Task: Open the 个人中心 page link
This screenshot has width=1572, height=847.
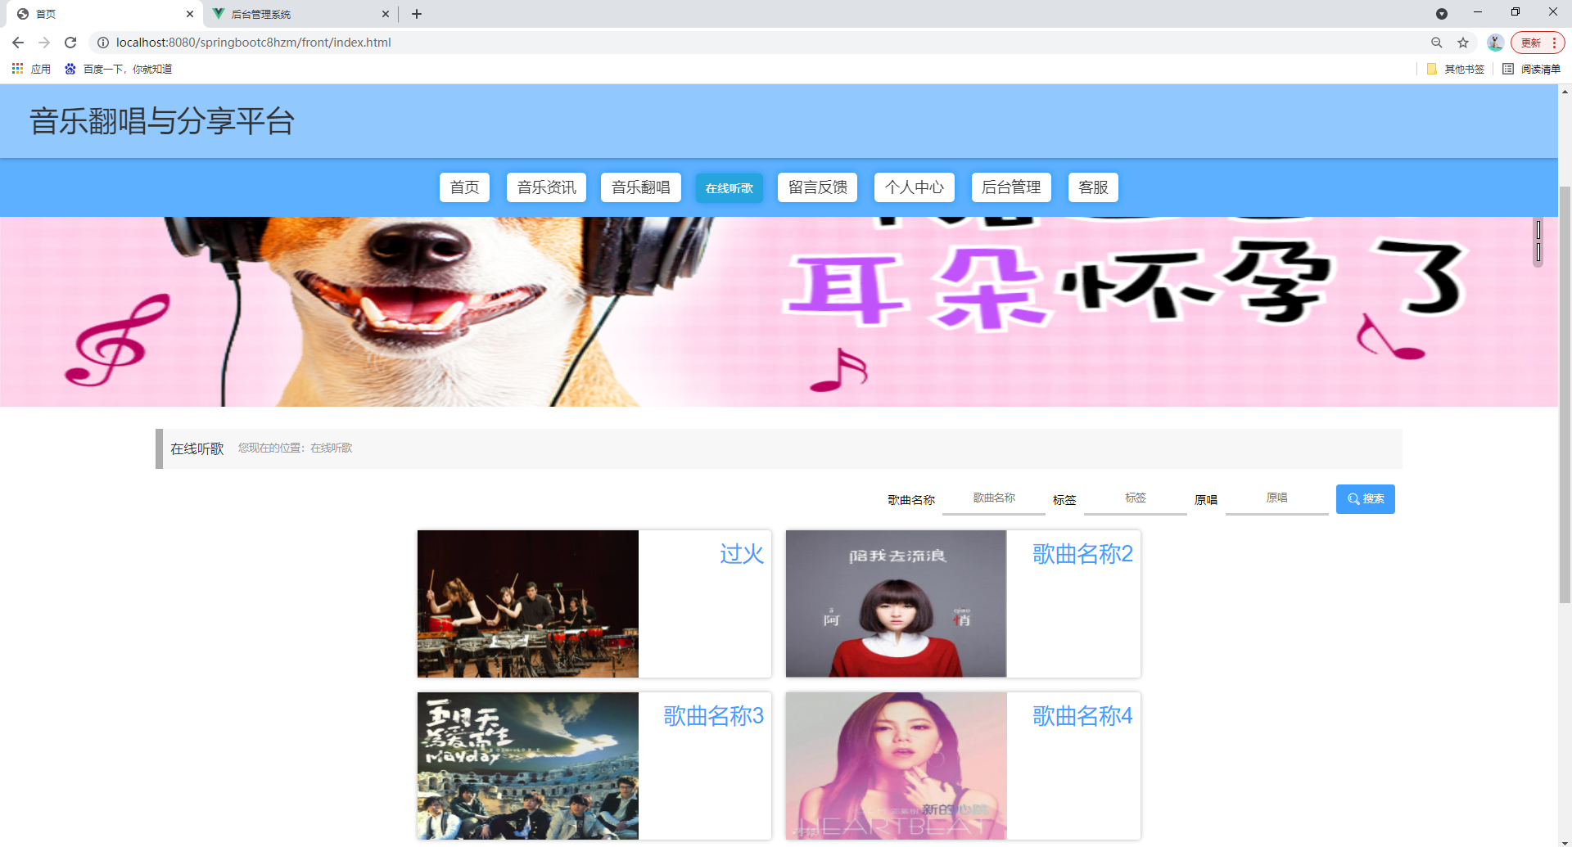Action: [914, 187]
